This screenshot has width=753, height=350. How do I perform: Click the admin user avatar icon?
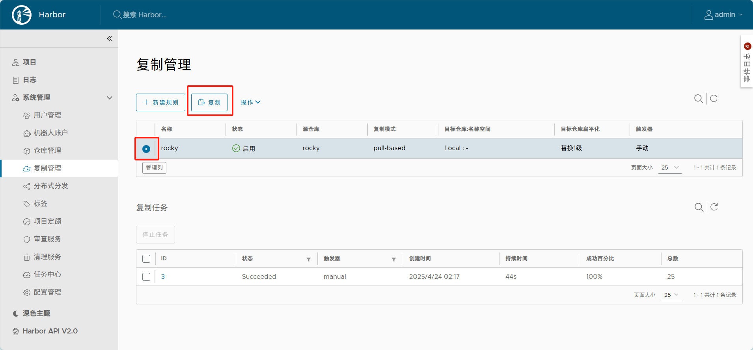tap(708, 15)
